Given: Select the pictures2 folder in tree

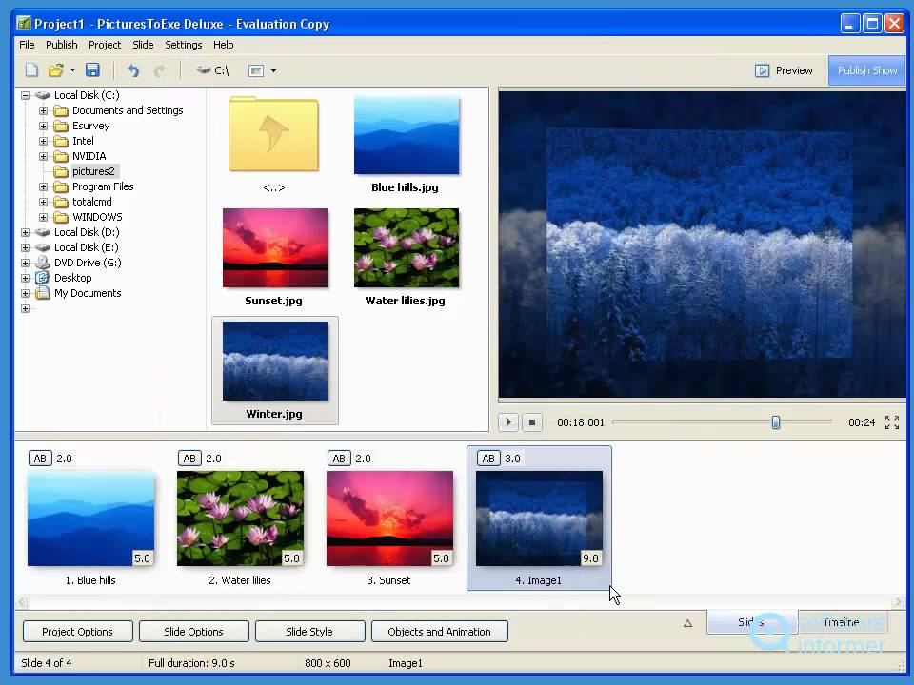Looking at the screenshot, I should (x=93, y=171).
